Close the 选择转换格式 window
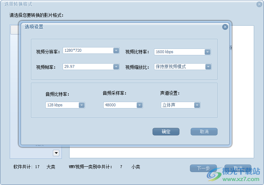 (x=259, y=4)
